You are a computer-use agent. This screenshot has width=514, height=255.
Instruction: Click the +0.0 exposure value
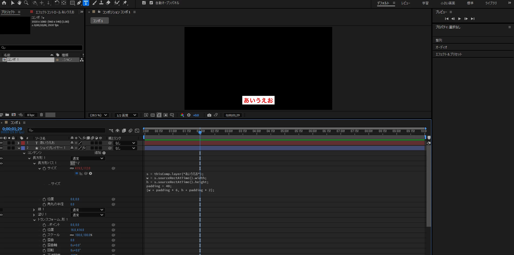click(x=196, y=115)
